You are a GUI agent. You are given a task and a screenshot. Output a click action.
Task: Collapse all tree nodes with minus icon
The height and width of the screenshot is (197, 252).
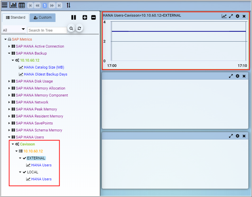94,17
